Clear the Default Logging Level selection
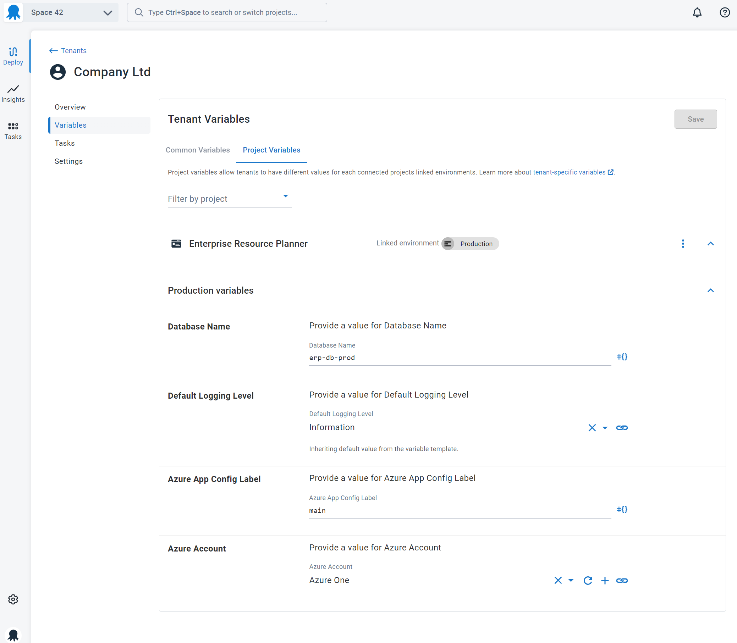Image resolution: width=737 pixels, height=643 pixels. point(592,427)
